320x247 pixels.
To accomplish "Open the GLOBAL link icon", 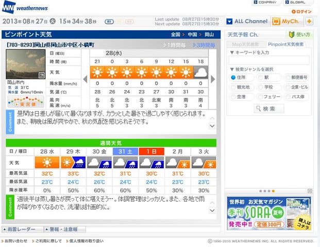I will [x=287, y=2].
